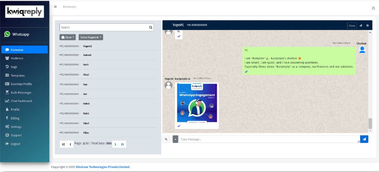Open the chat info icon
Screen dimensions: 379x172
tap(367, 25)
